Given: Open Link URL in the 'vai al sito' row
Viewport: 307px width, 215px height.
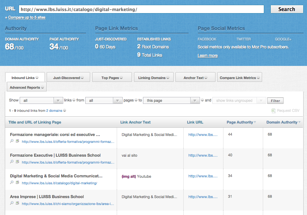Looking at the screenshot, I should click(203, 155).
